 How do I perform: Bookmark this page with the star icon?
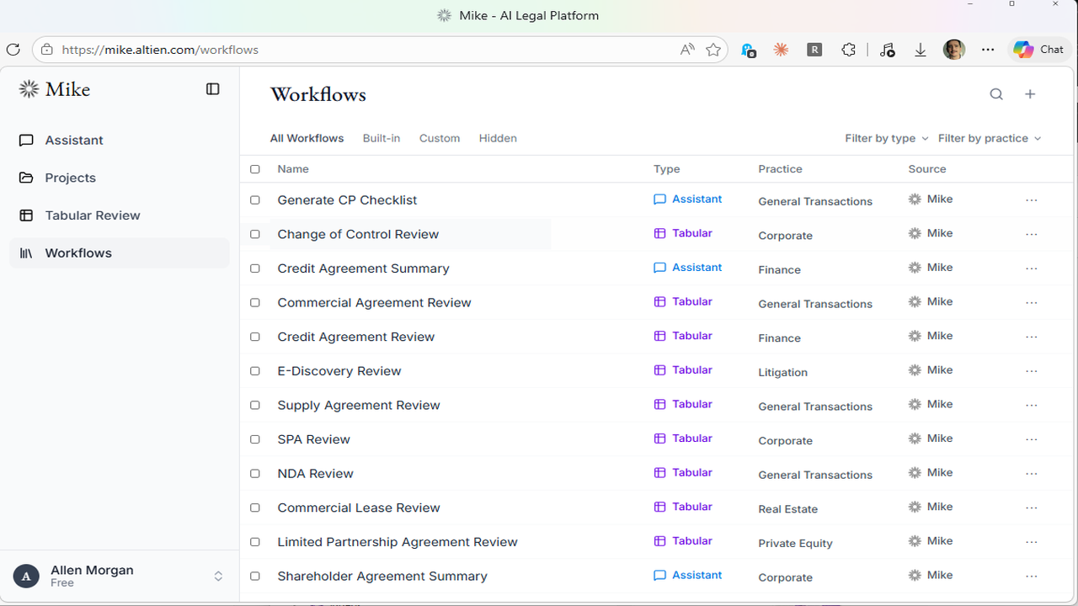tap(713, 50)
